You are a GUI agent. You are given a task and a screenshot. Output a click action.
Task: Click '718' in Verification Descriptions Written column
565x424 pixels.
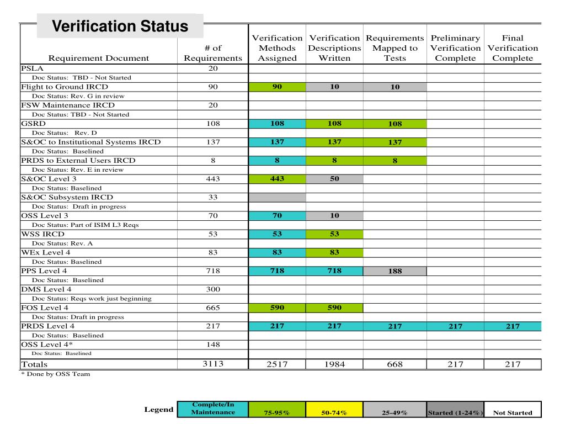334,271
